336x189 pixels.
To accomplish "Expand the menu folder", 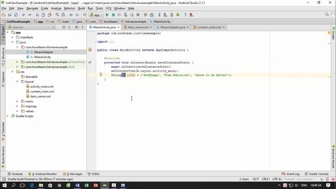I will coord(17,101).
